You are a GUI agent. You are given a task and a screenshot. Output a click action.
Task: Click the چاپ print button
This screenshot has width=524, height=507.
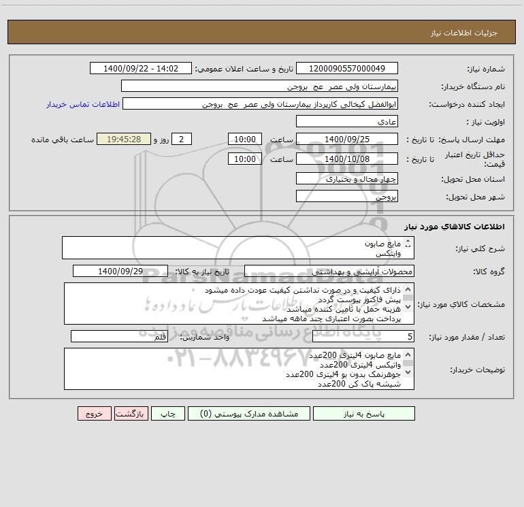(168, 413)
